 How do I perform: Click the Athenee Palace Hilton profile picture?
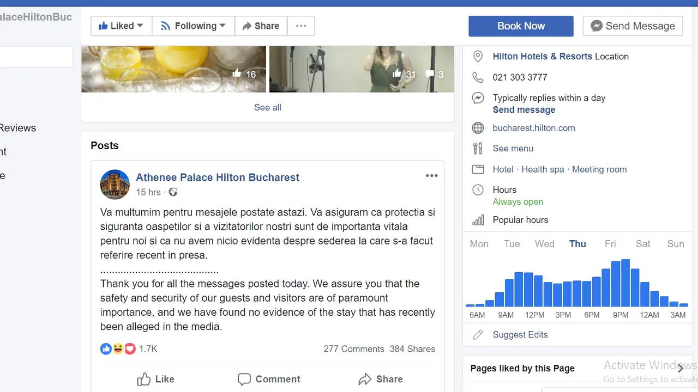(115, 185)
